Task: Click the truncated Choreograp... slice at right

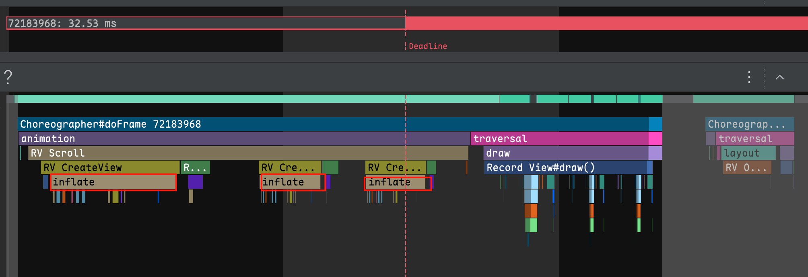Action: point(749,124)
